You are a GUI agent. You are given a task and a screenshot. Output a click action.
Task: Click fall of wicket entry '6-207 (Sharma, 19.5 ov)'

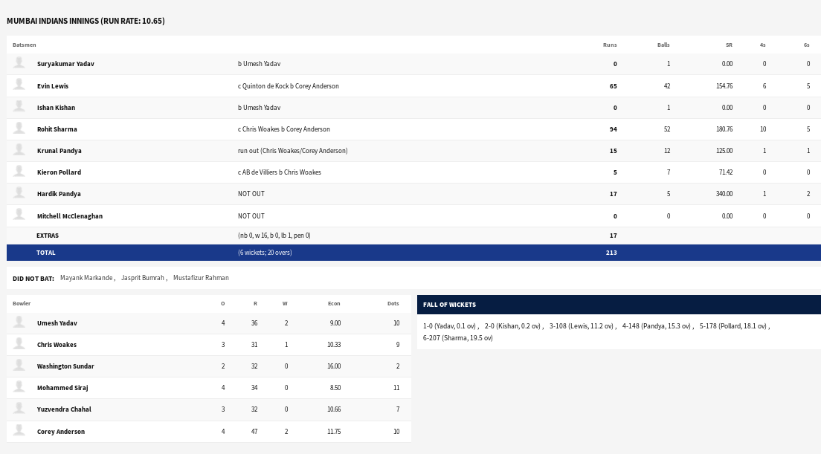coord(457,338)
